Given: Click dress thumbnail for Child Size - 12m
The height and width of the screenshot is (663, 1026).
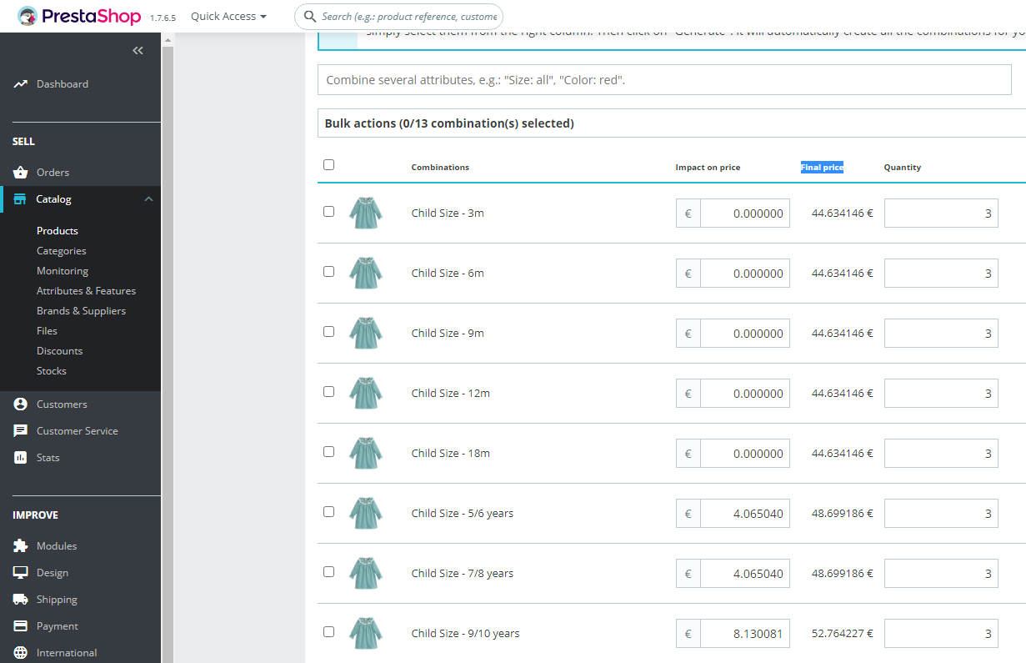Looking at the screenshot, I should 366,393.
